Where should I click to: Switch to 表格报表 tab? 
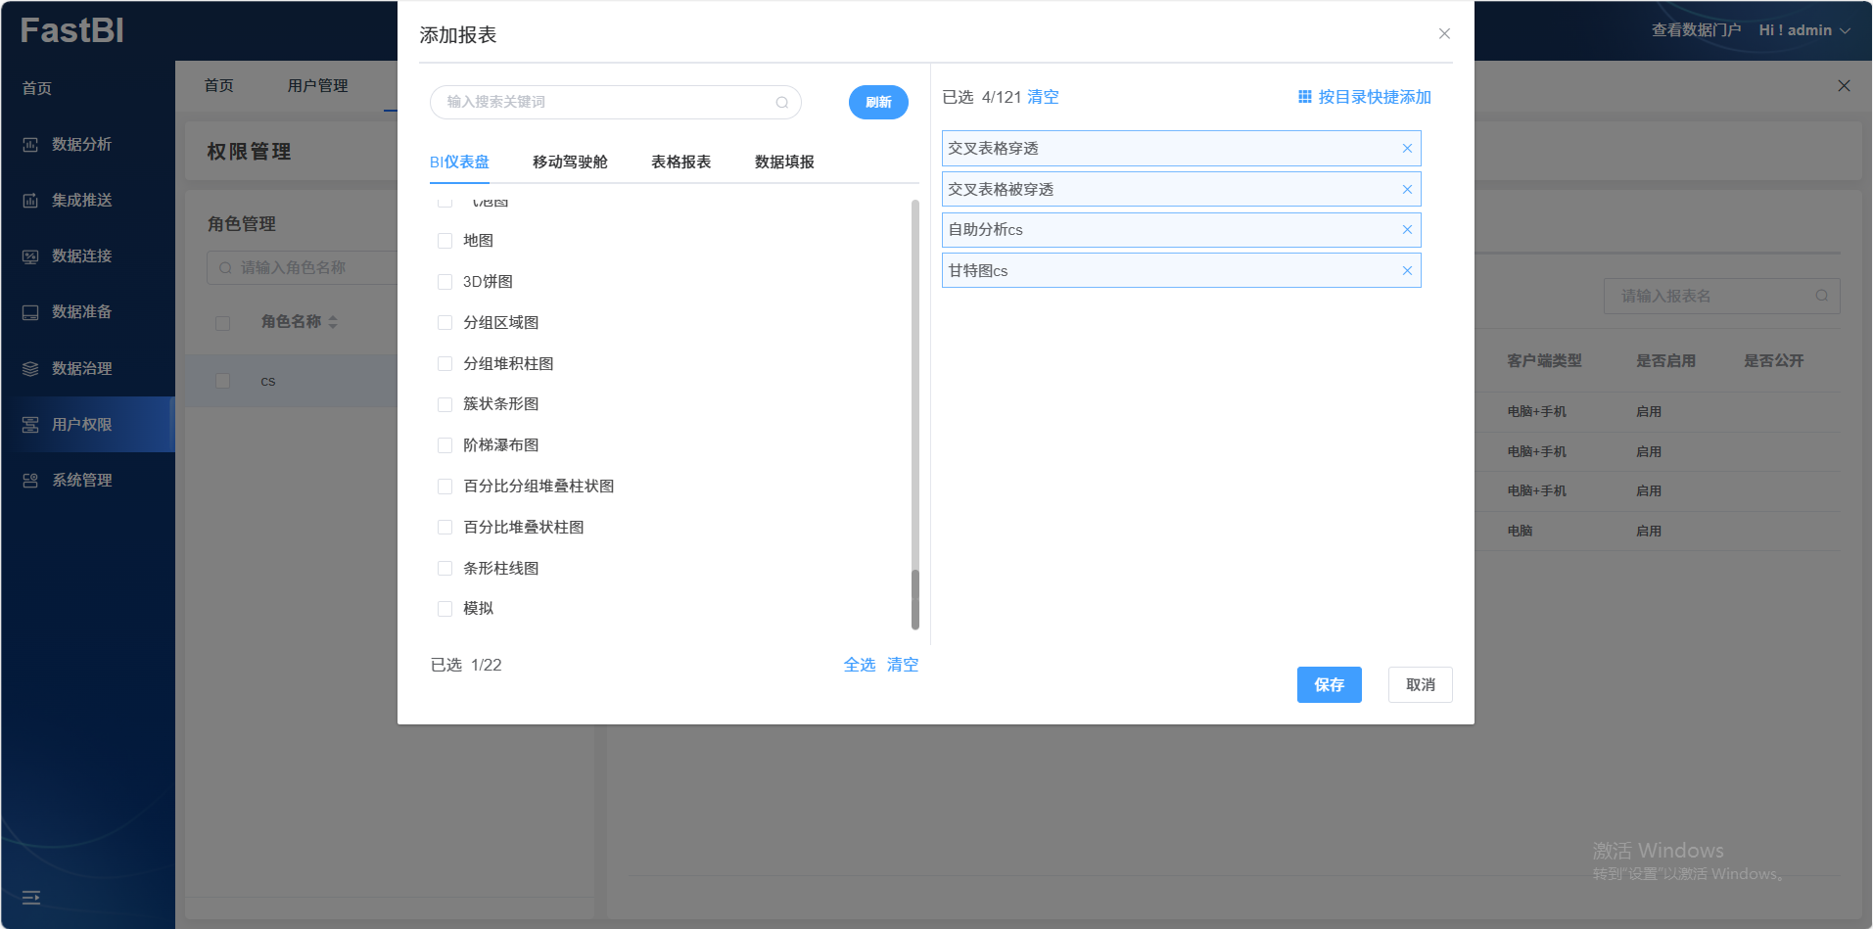click(680, 163)
